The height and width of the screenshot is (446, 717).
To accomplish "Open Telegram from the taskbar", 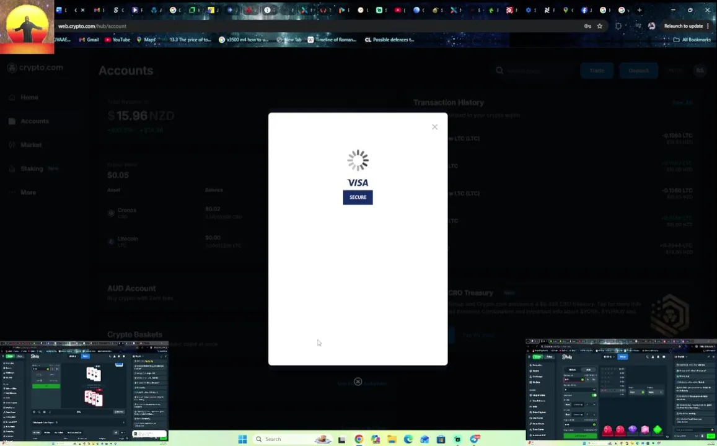I will coord(474,439).
